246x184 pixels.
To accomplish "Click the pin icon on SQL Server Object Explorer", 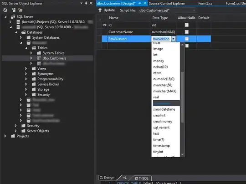I will coord(86,3).
